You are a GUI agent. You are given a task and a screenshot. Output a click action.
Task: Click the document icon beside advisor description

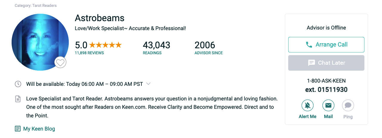(x=18, y=99)
